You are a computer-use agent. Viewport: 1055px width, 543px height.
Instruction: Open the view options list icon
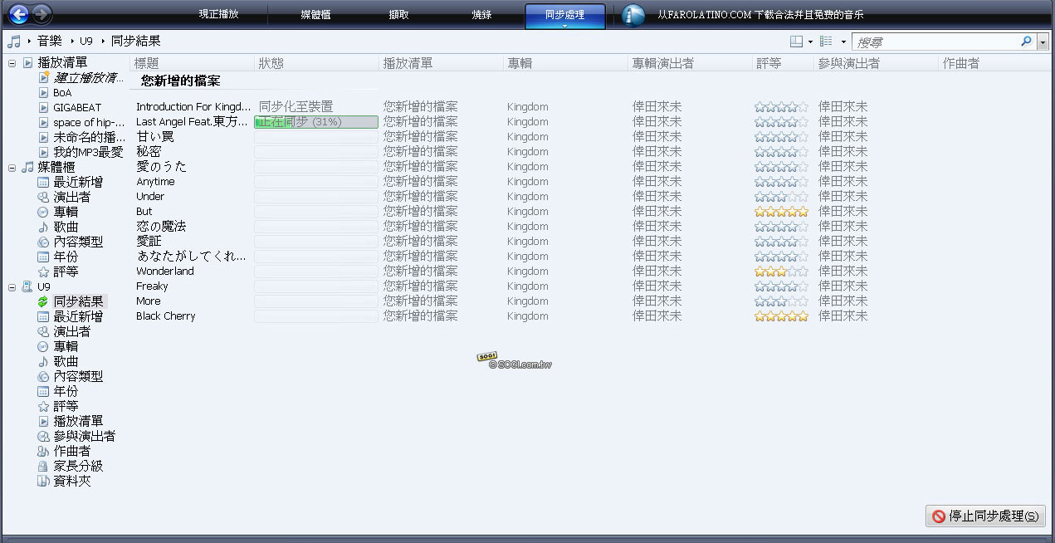tap(826, 41)
